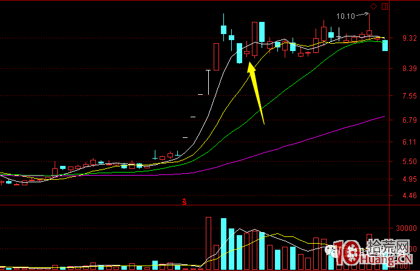
Task: Click the red diamond icon at chart corner
Action: coord(373,6)
